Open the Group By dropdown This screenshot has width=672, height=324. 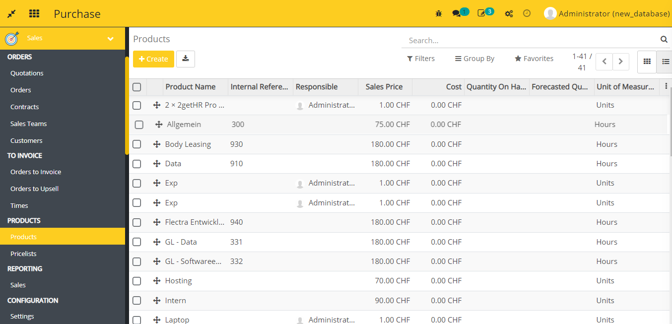[x=474, y=59]
